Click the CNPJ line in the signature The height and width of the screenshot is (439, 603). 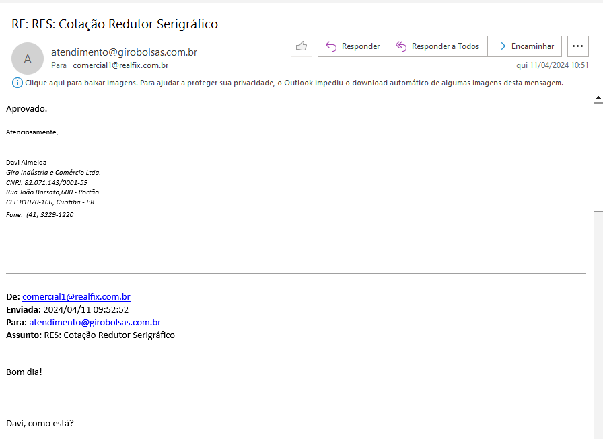46,182
